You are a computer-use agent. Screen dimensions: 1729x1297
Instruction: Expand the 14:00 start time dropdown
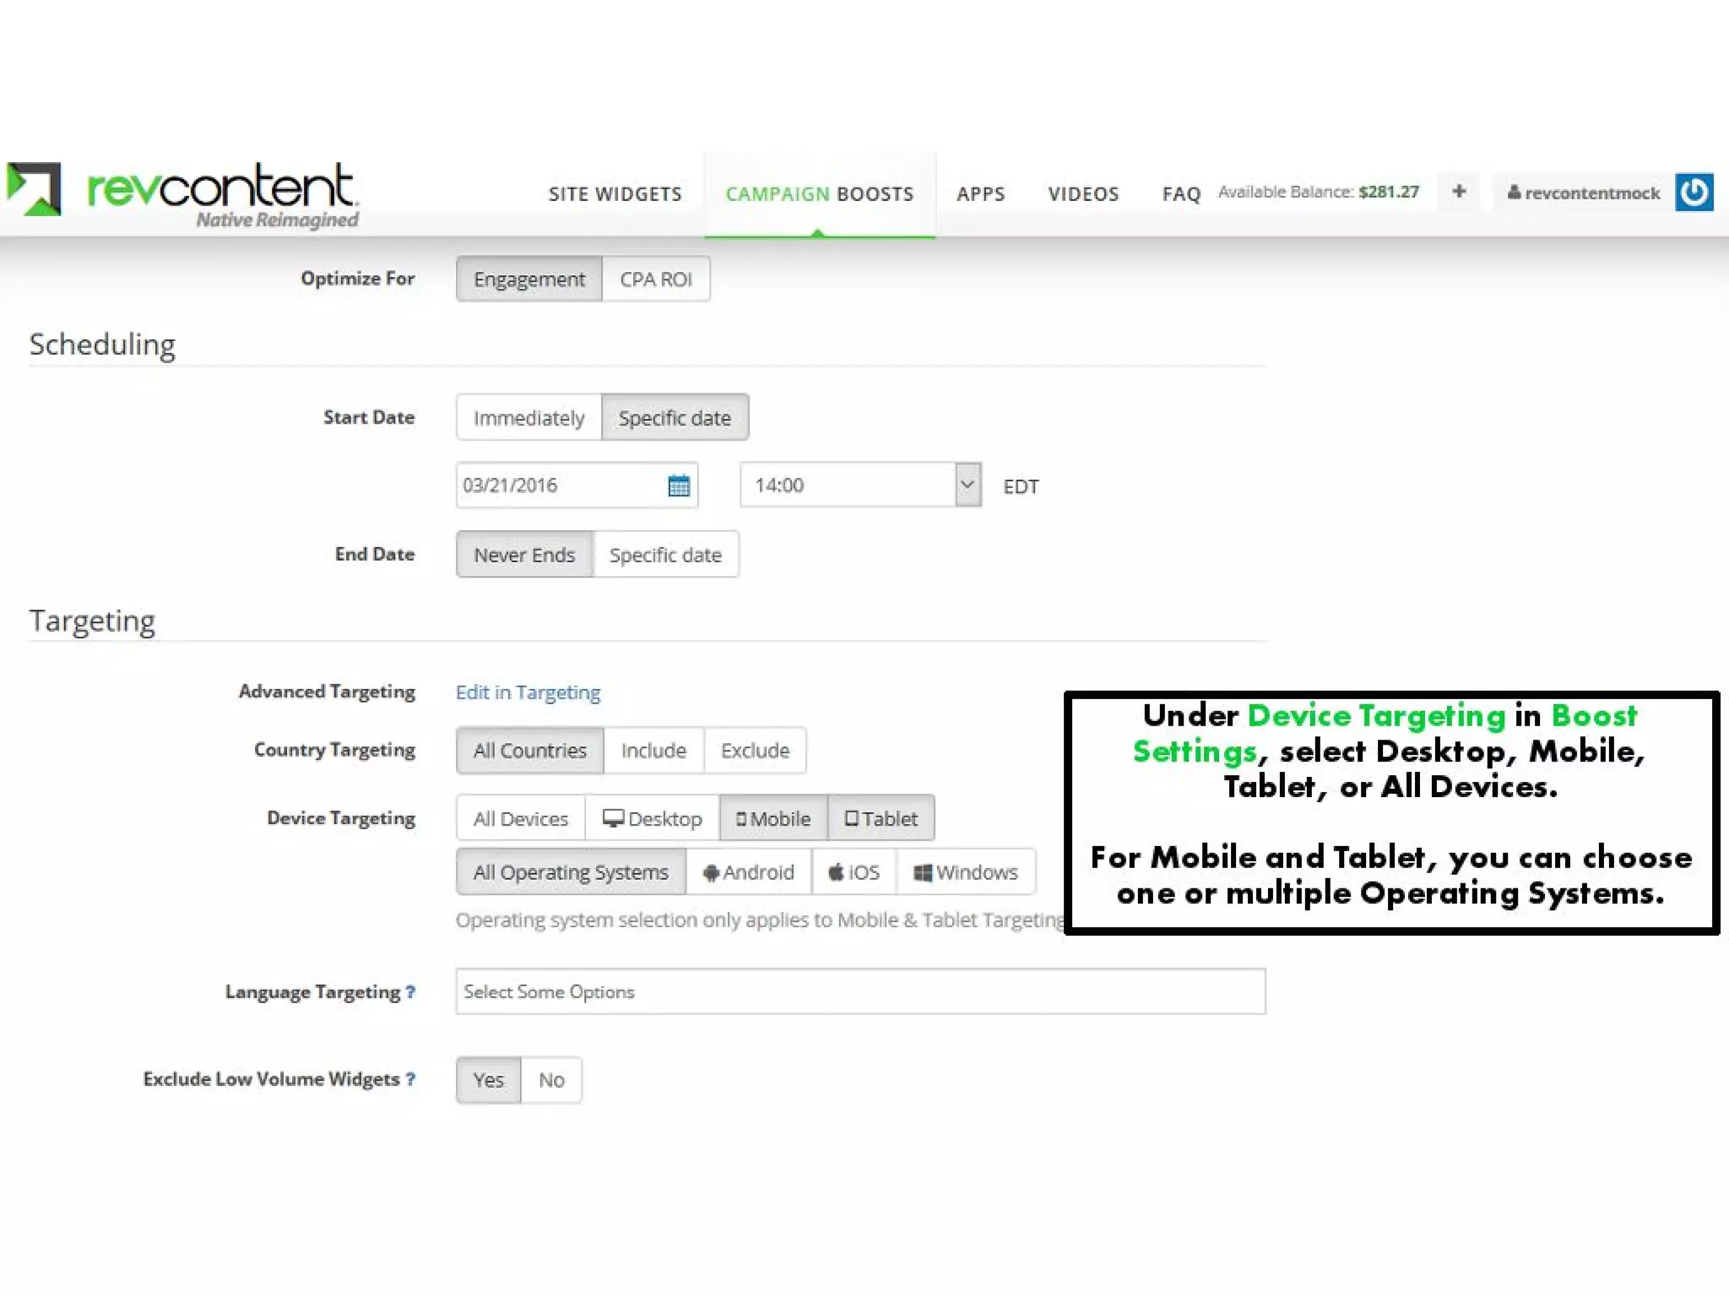click(967, 486)
